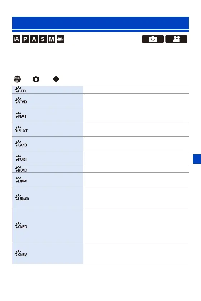
Task: Click the video camera badge
Action: [x=176, y=39]
